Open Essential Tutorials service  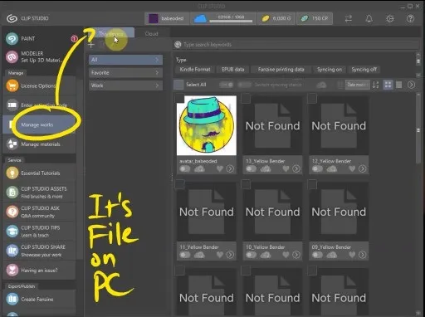click(x=39, y=173)
